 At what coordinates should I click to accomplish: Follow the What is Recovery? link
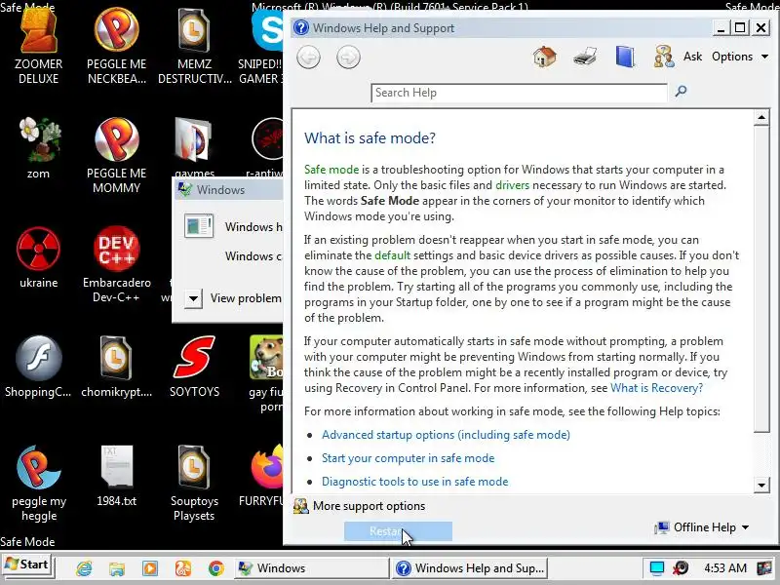(x=656, y=388)
